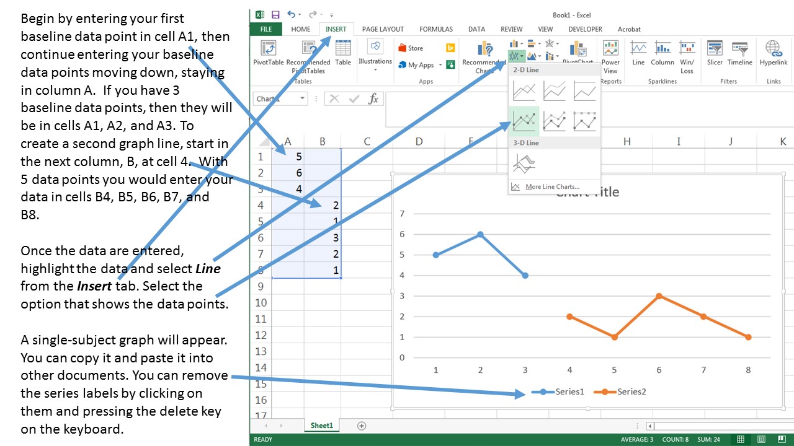Choose Stacked Line with Markers type
Image resolution: width=794 pixels, height=446 pixels.
(555, 121)
